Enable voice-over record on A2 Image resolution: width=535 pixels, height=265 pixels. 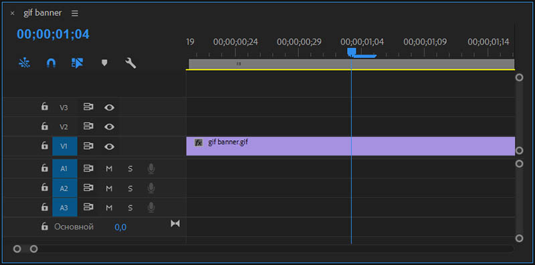151,188
